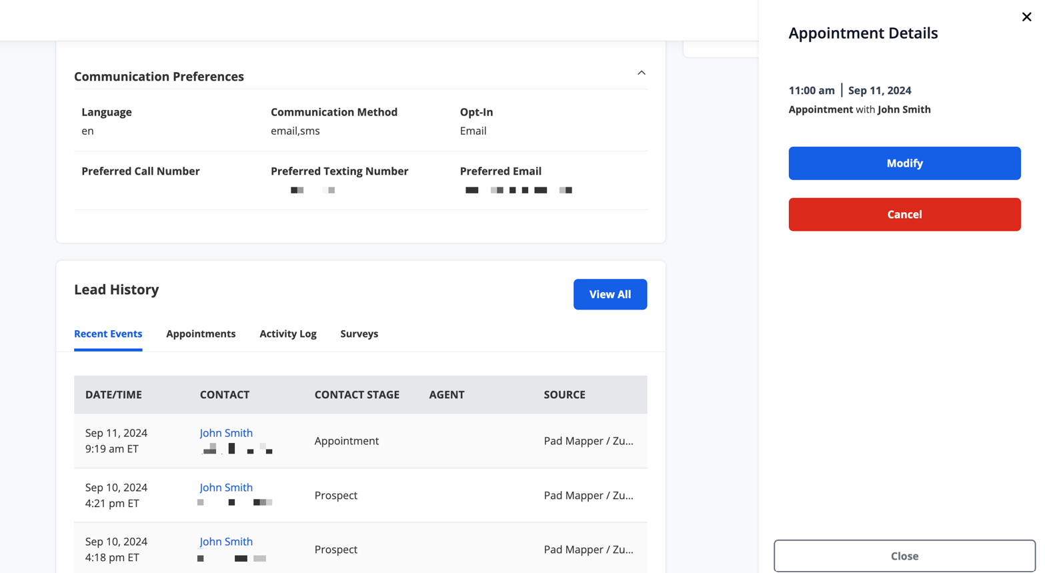Click the email,sms communication method value
1045x573 pixels.
pyautogui.click(x=295, y=131)
